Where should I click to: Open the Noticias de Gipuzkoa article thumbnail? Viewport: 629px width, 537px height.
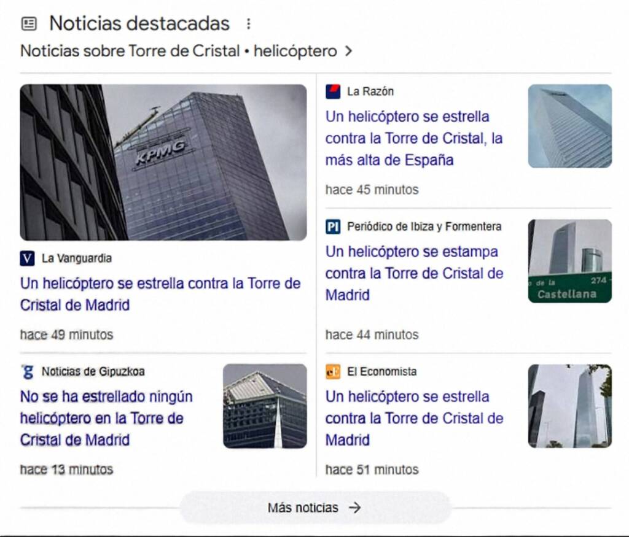[265, 406]
